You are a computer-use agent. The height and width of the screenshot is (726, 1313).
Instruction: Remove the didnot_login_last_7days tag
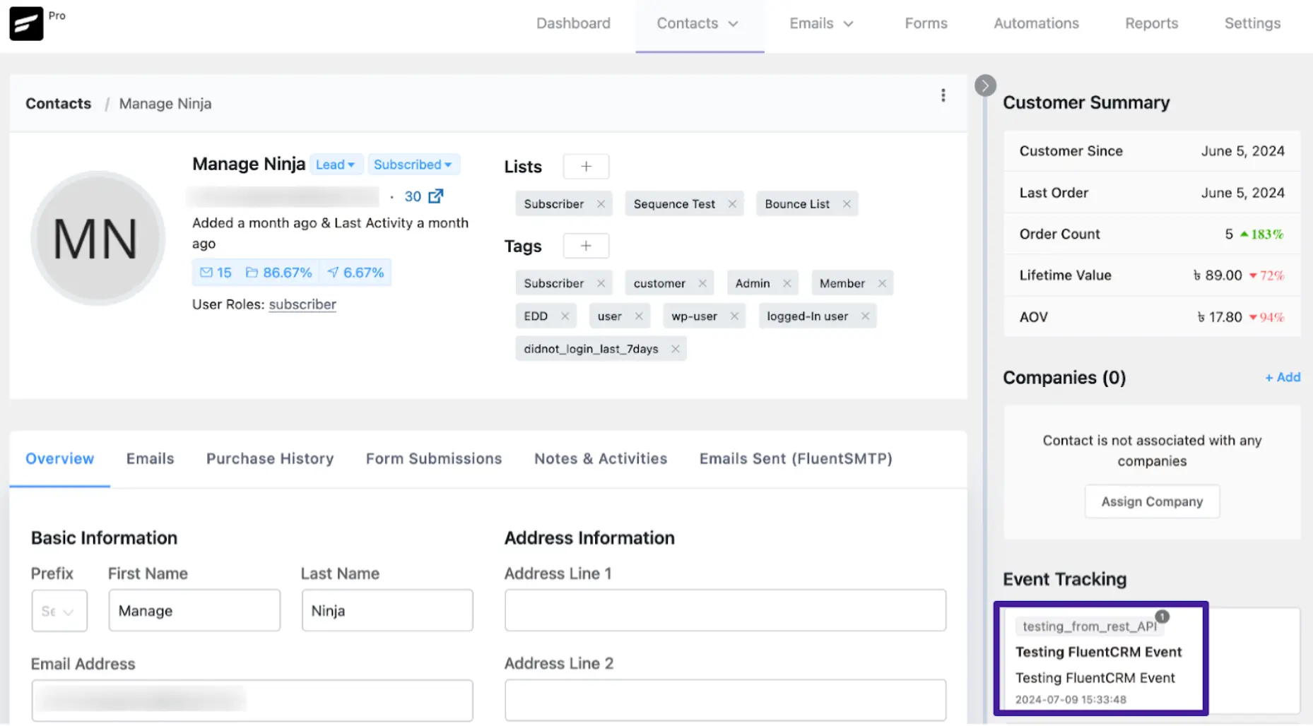pyautogui.click(x=675, y=349)
